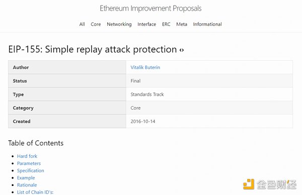Viewport: 302px width, 195px height.
Task: Open the Core proposals tab
Action: 96,24
